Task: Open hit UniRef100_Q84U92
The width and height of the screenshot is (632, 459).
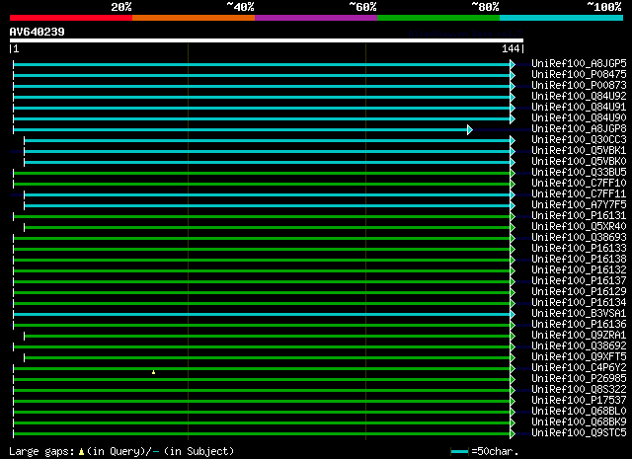Action: [579, 97]
